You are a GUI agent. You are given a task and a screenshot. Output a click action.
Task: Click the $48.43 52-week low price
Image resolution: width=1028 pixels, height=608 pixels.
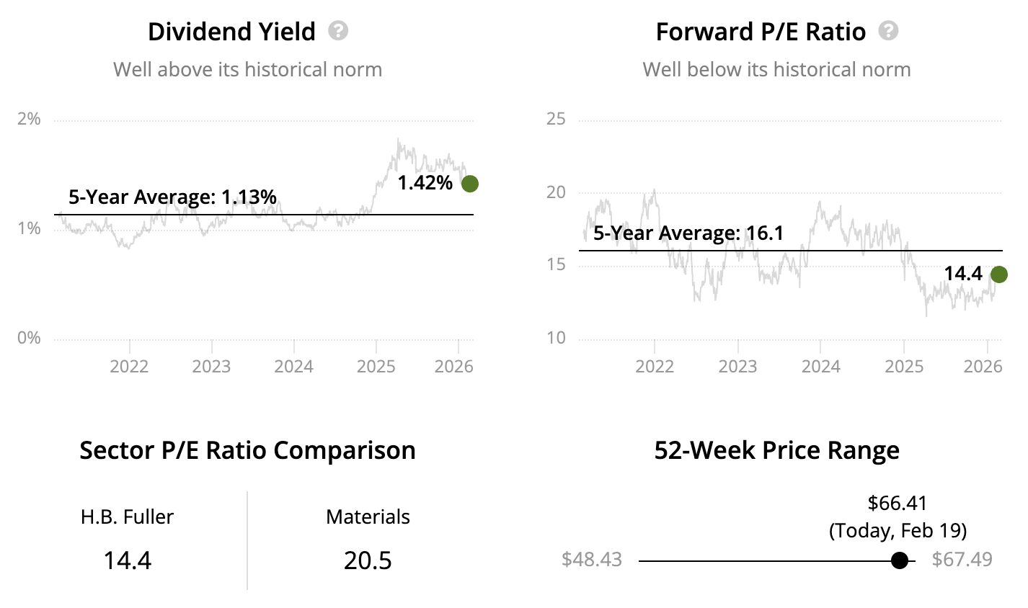click(591, 560)
